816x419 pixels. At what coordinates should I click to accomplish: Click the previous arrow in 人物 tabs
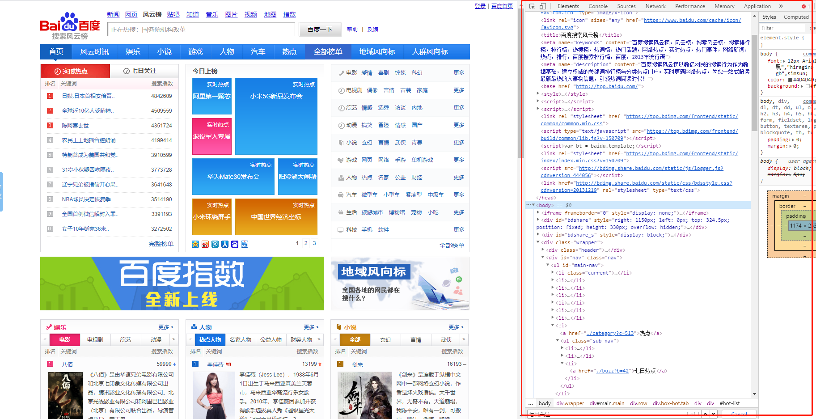click(190, 340)
